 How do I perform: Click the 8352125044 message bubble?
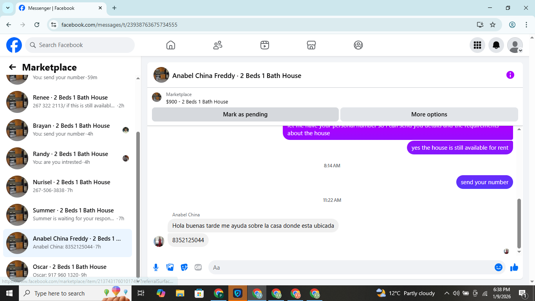pyautogui.click(x=188, y=240)
